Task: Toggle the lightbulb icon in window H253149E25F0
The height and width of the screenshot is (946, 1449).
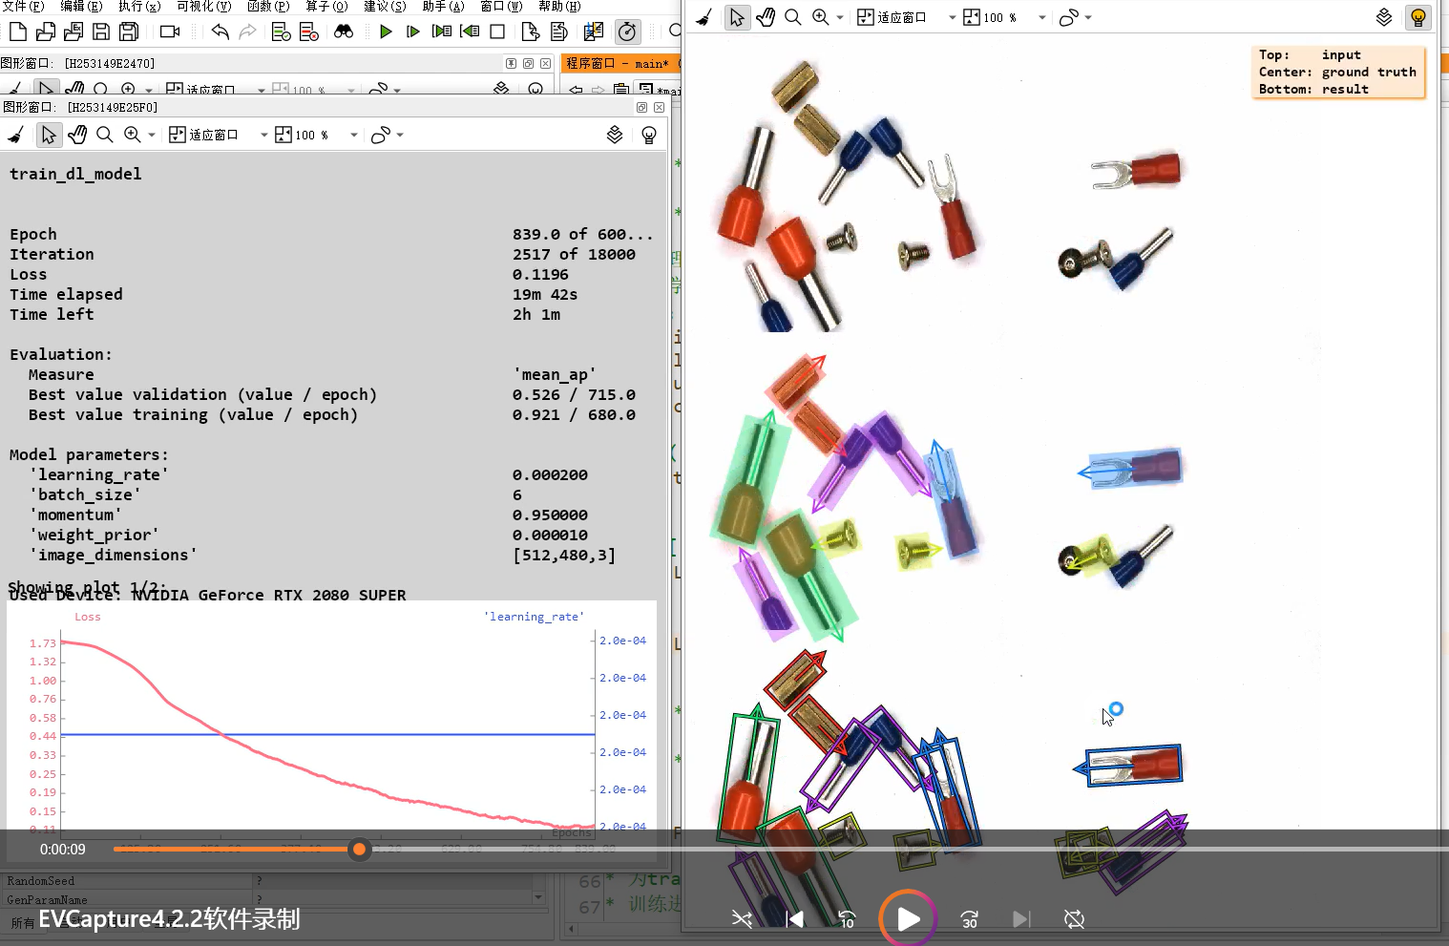Action: (x=649, y=135)
